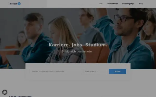Focus the Stadt oder PLZ field
Image resolution: width=156 pixels, height=97 pixels.
pyautogui.click(x=95, y=71)
